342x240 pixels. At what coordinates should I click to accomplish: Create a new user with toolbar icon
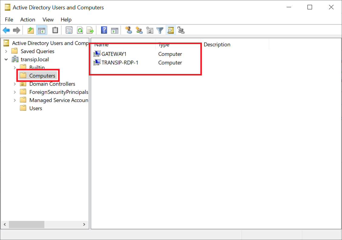click(128, 30)
